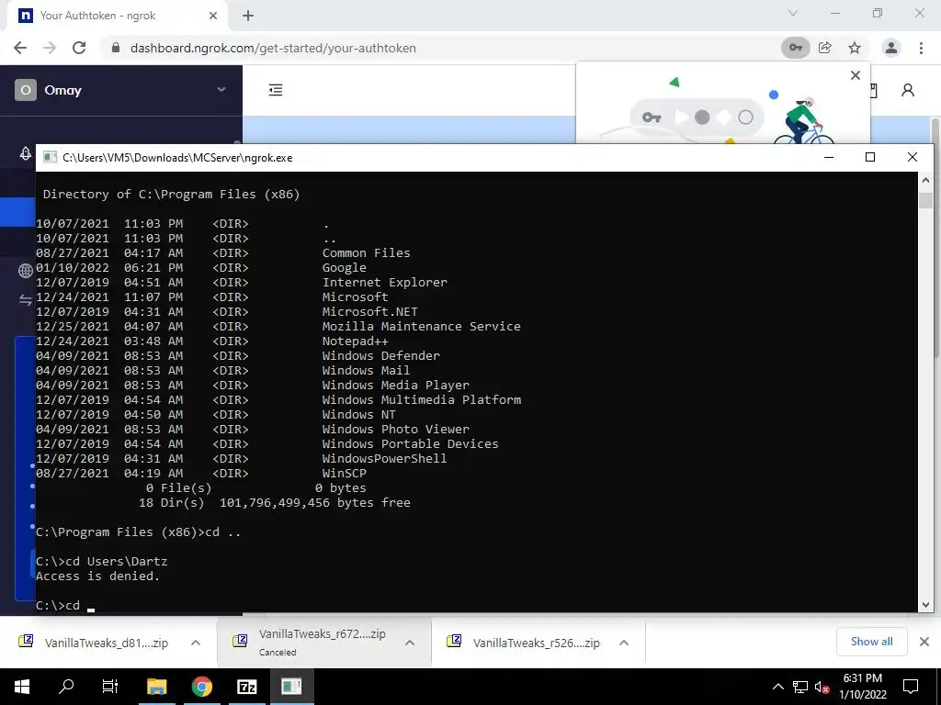941x705 pixels.
Task: Click the Windows Defender directory entry
Action: coord(380,356)
